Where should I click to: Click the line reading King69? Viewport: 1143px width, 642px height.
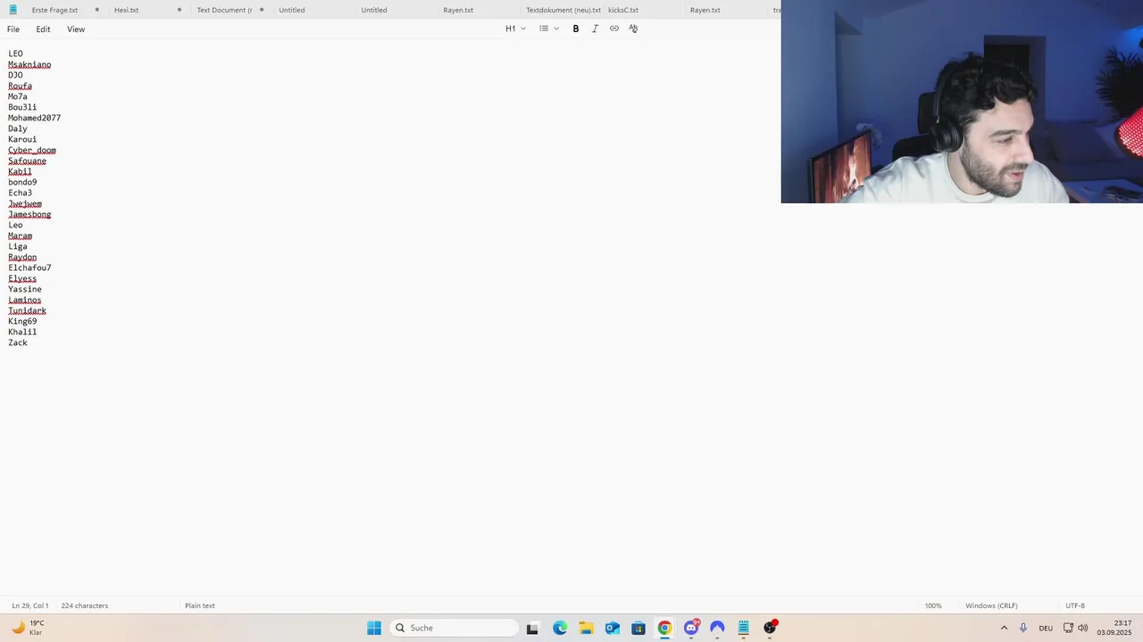point(22,322)
